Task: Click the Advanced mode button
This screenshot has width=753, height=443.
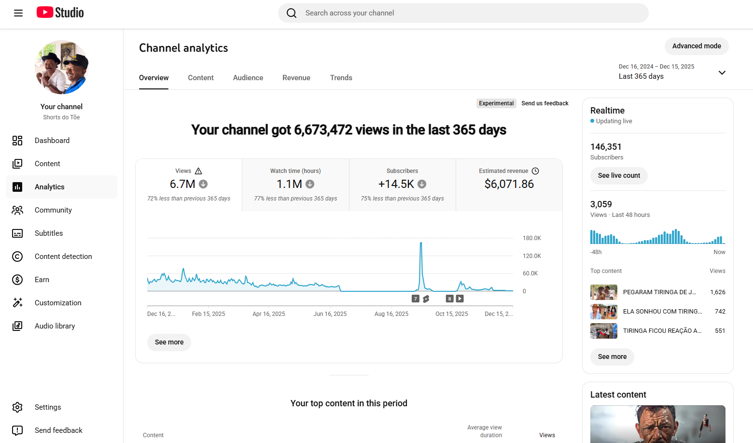Action: coord(697,46)
